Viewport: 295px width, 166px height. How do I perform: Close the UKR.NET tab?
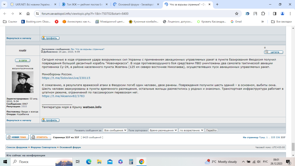pos(55,4)
